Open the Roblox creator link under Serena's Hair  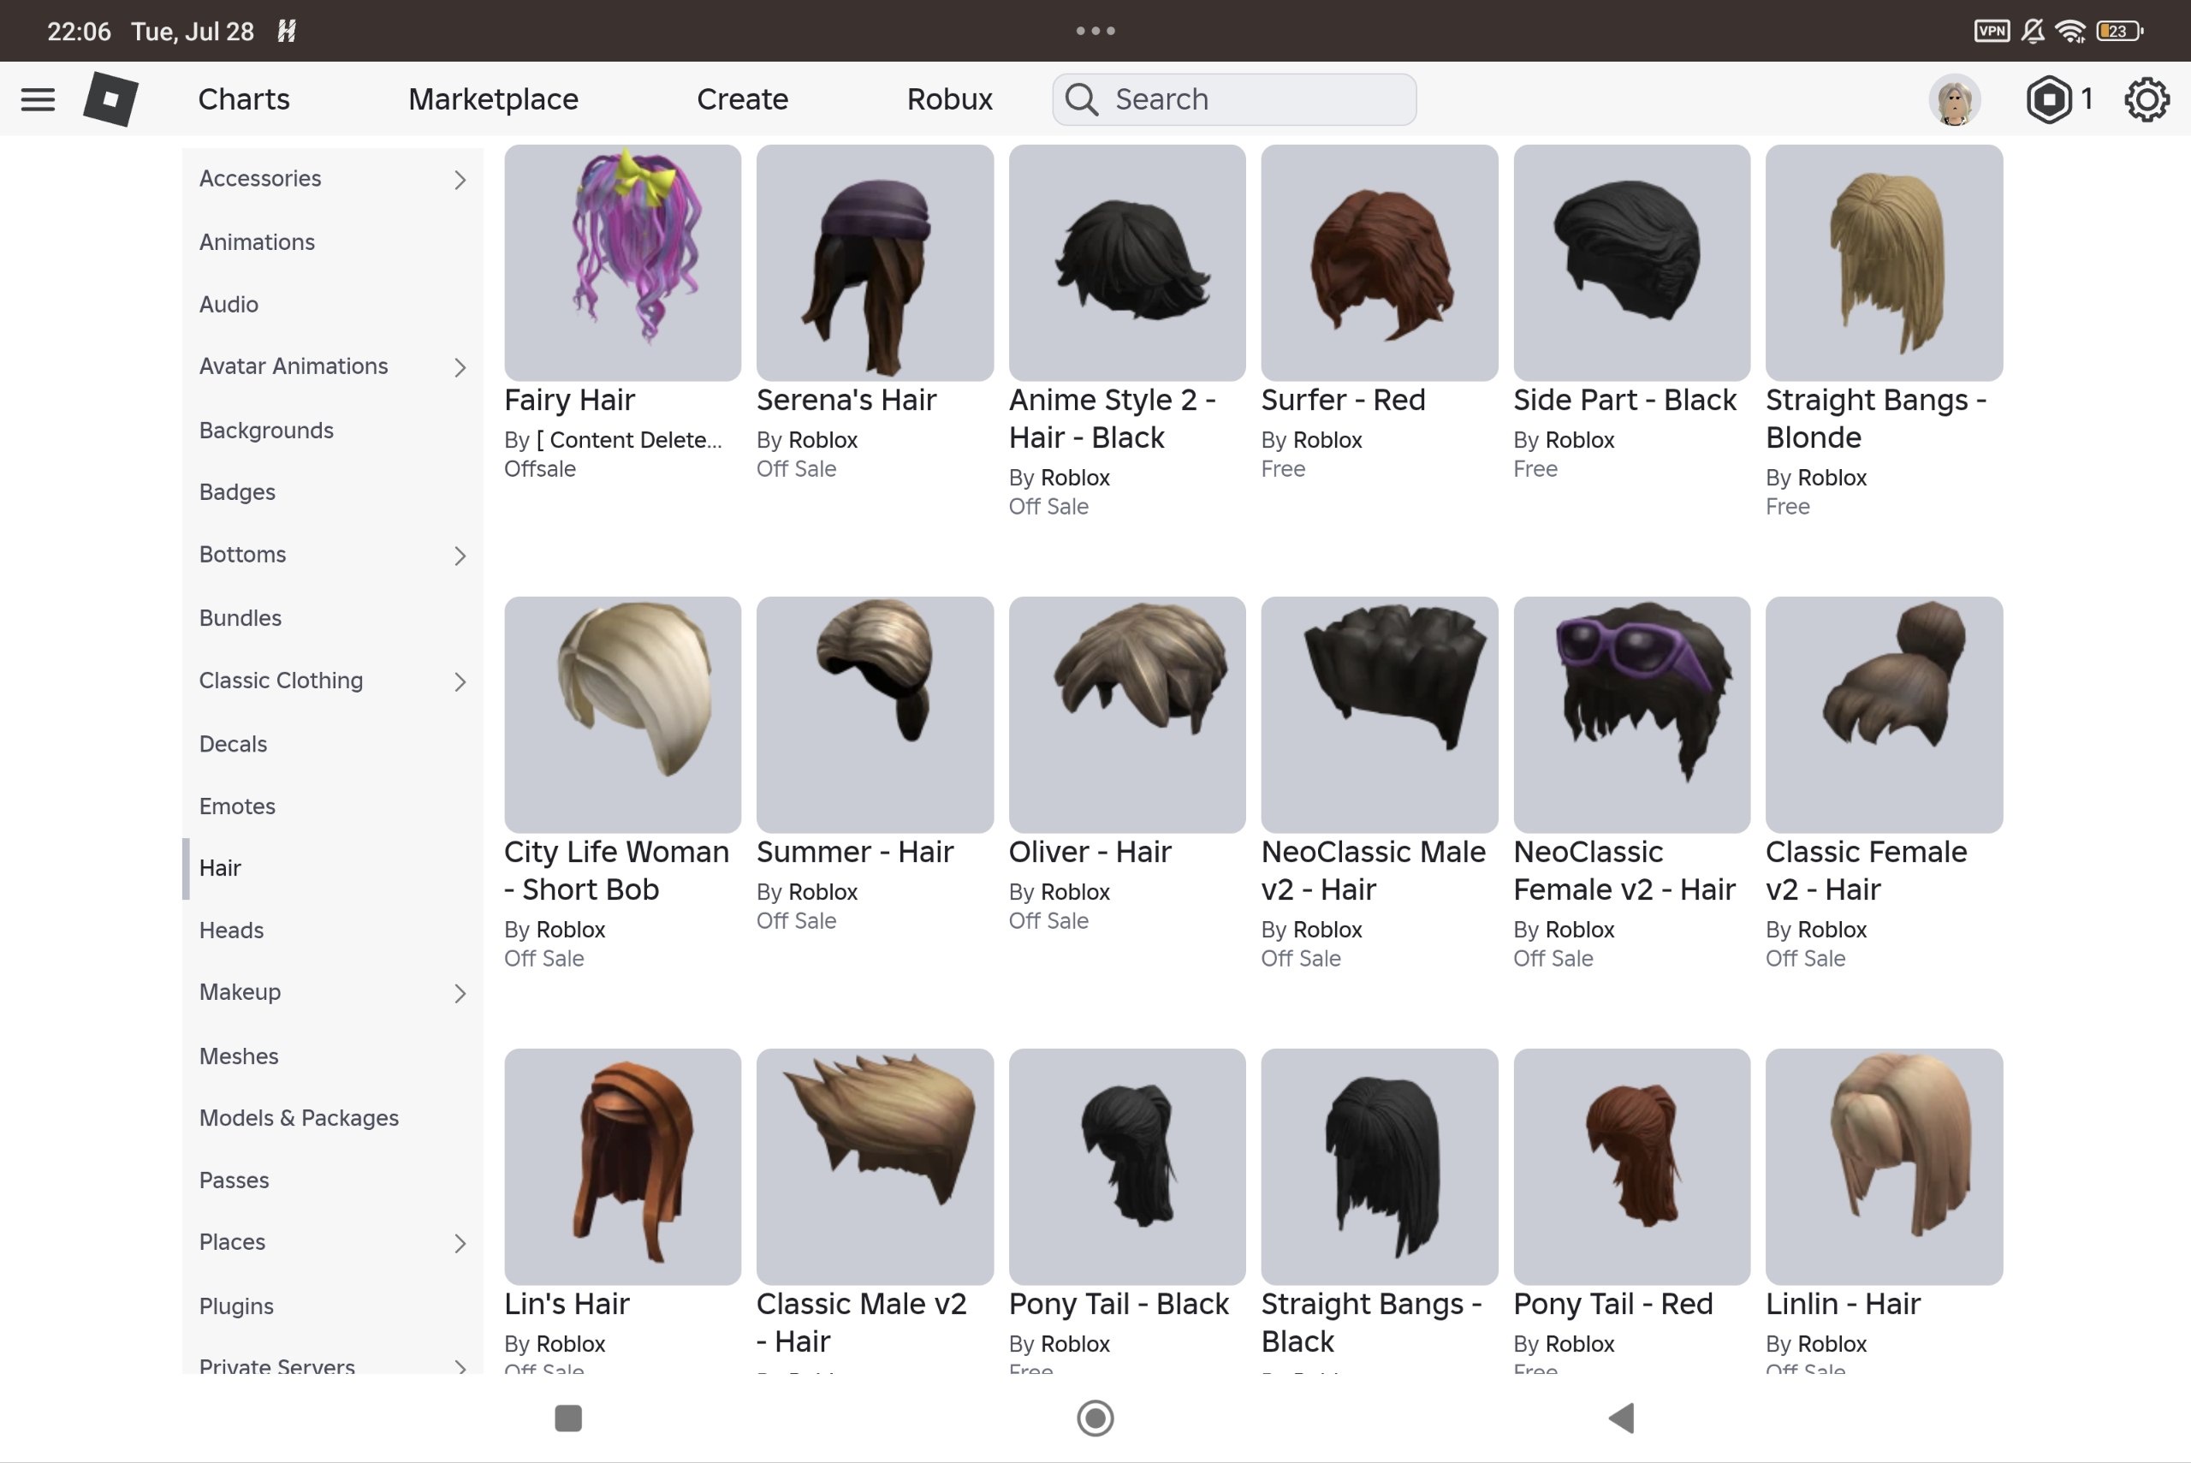(822, 440)
